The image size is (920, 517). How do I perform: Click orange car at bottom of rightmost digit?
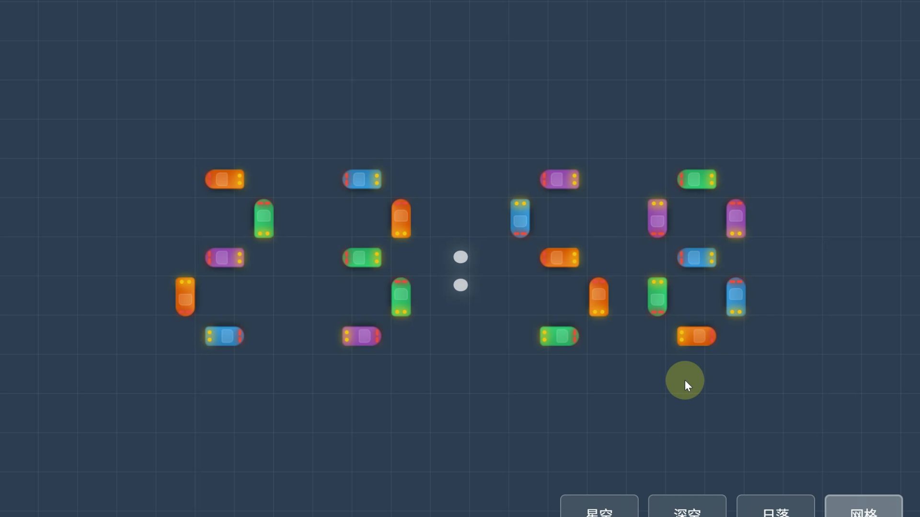pos(697,336)
